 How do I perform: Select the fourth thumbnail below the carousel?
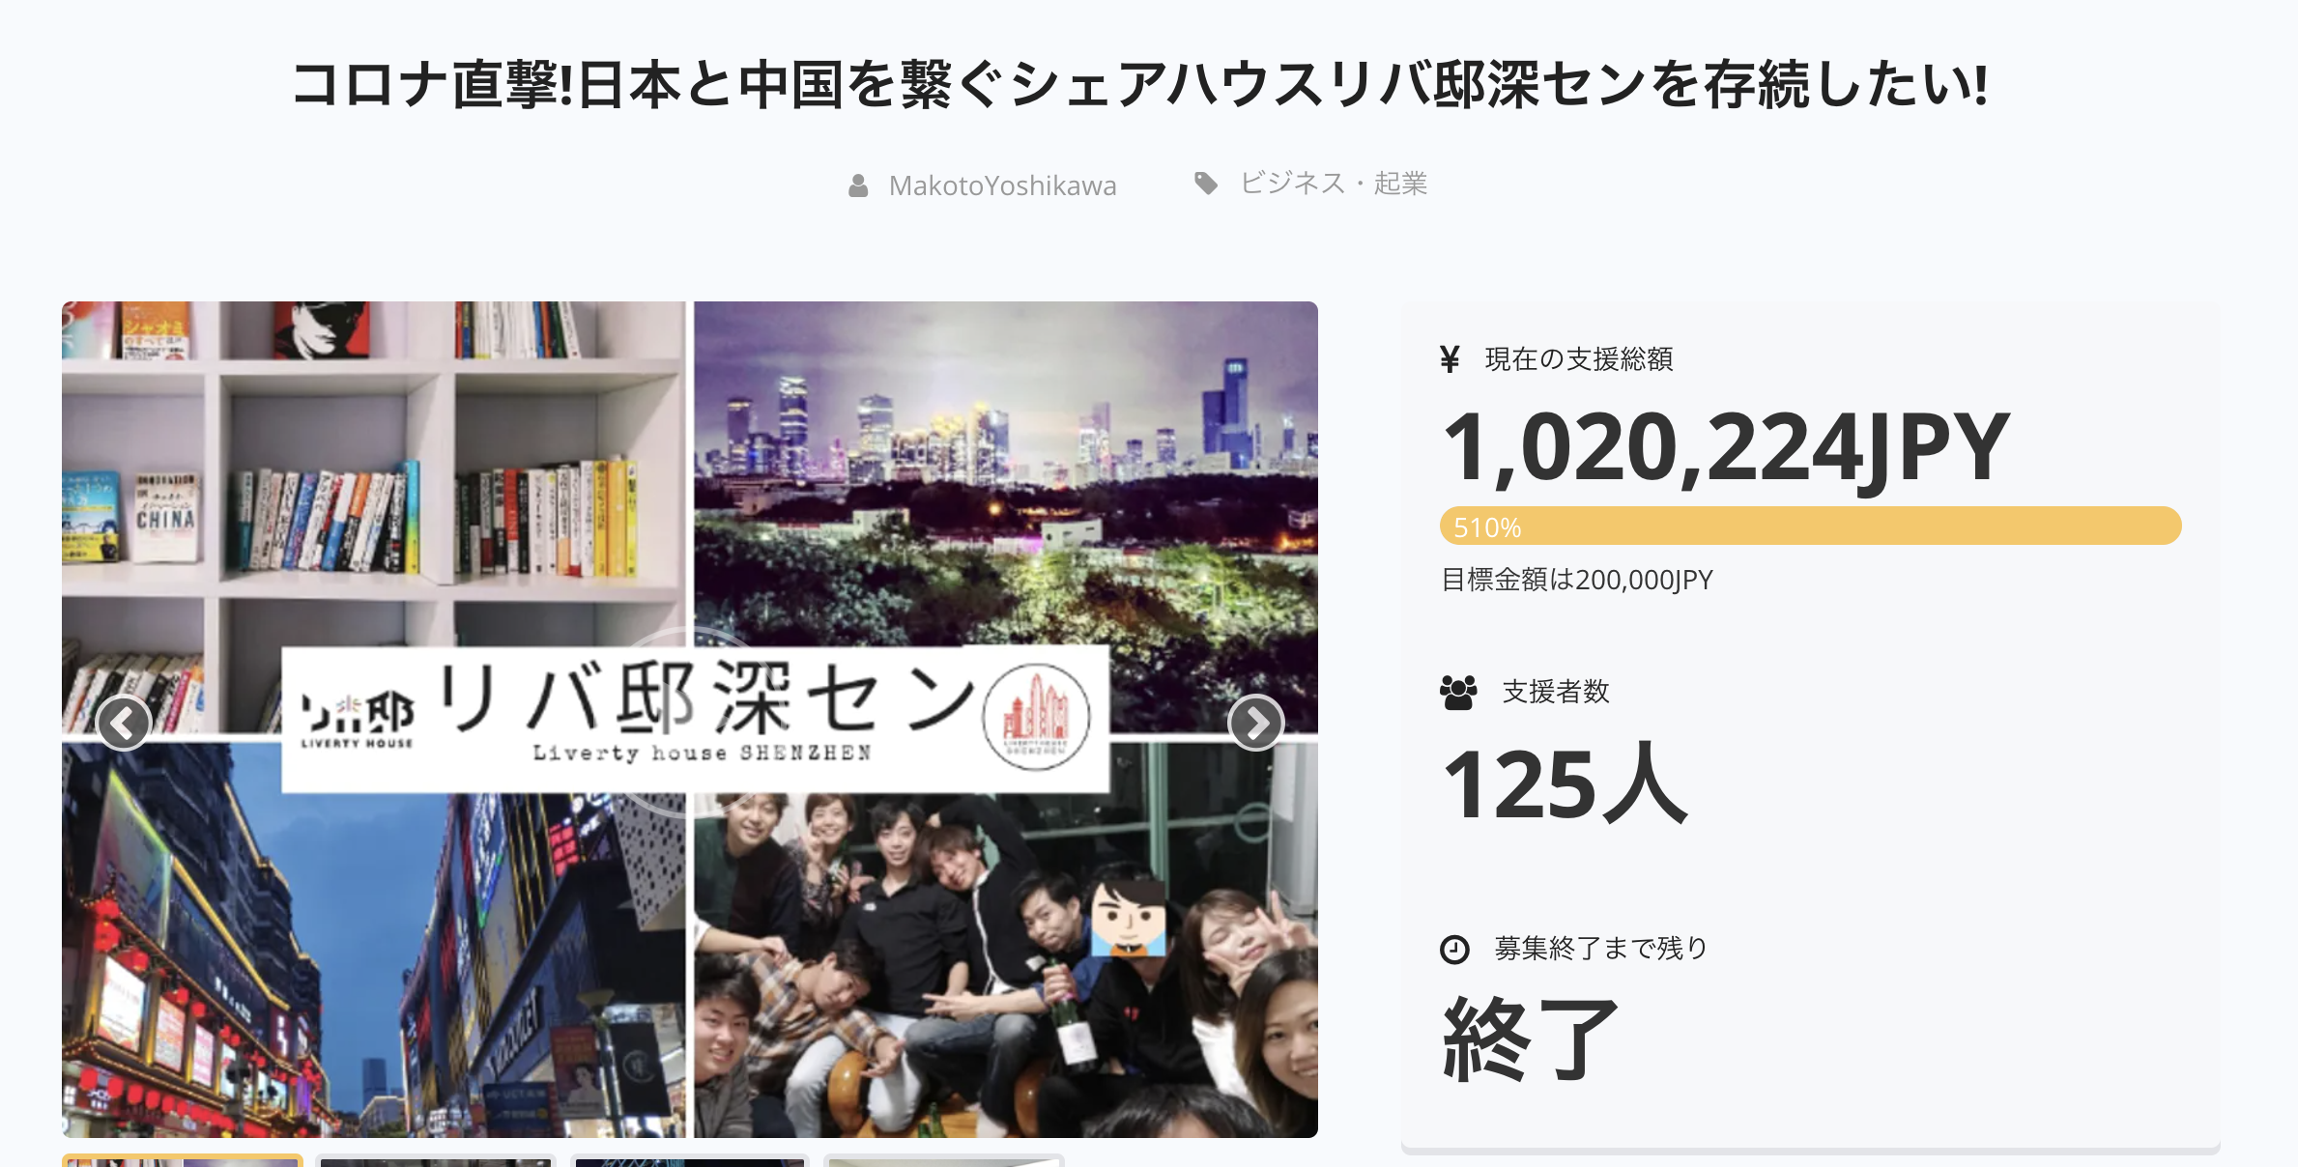click(x=944, y=1160)
